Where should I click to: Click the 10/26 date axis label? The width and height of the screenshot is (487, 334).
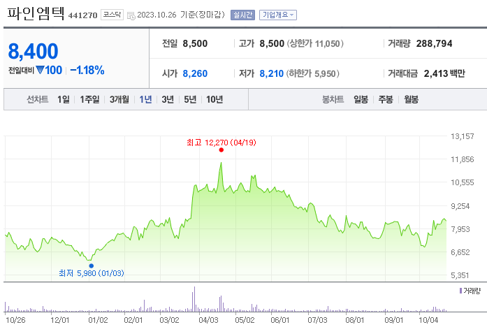15,320
